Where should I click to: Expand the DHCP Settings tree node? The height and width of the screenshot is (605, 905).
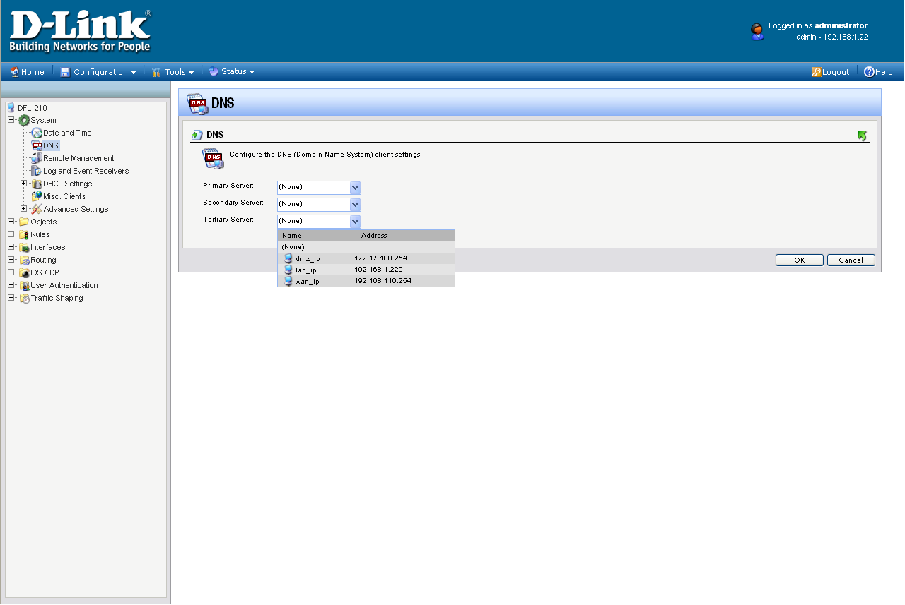coord(24,184)
